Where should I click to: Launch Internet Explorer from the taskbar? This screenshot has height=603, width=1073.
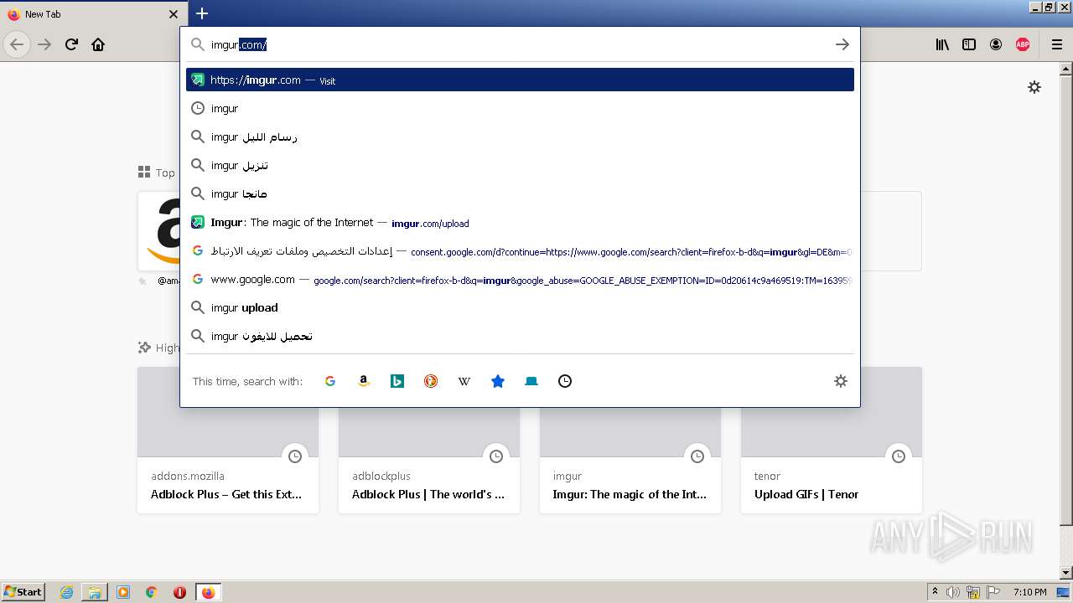point(66,592)
